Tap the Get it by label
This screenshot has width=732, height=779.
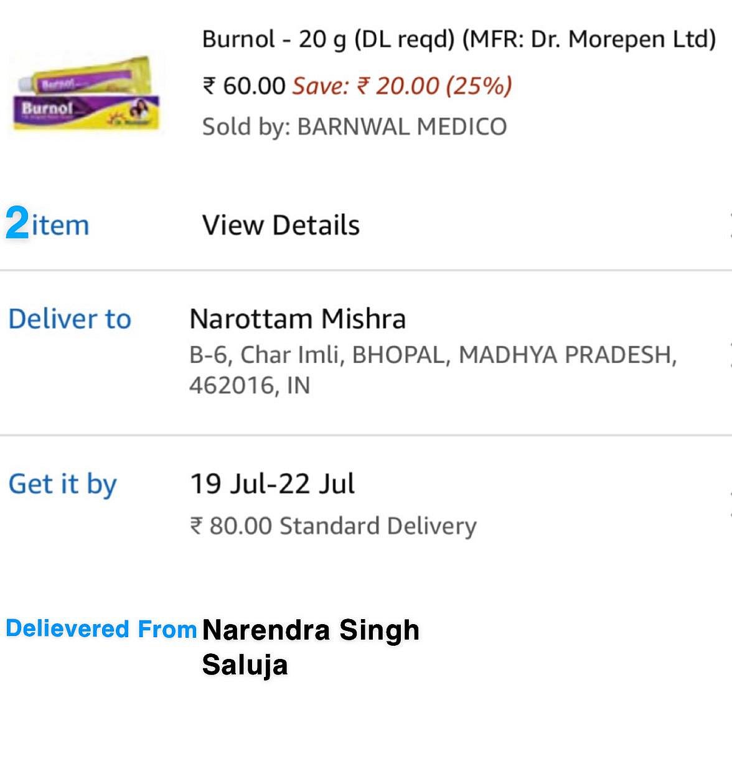(x=62, y=484)
